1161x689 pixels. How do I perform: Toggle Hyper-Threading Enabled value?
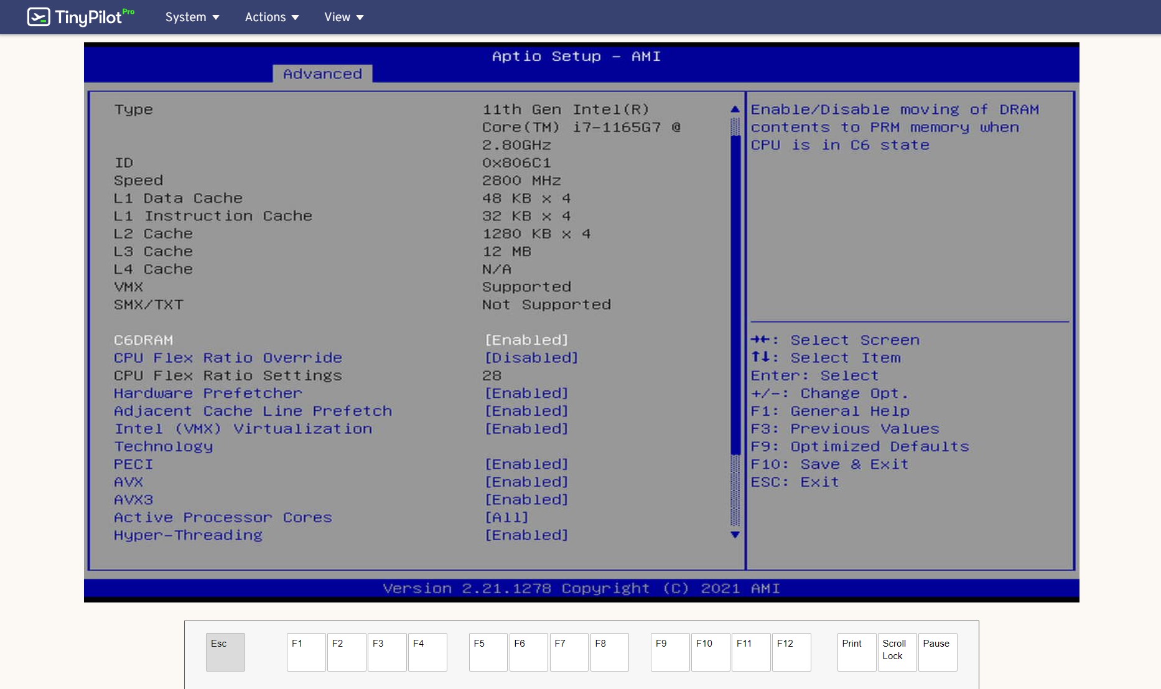[x=526, y=535]
